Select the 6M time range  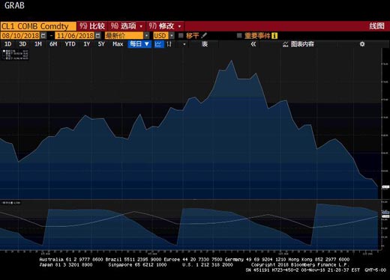(x=53, y=44)
